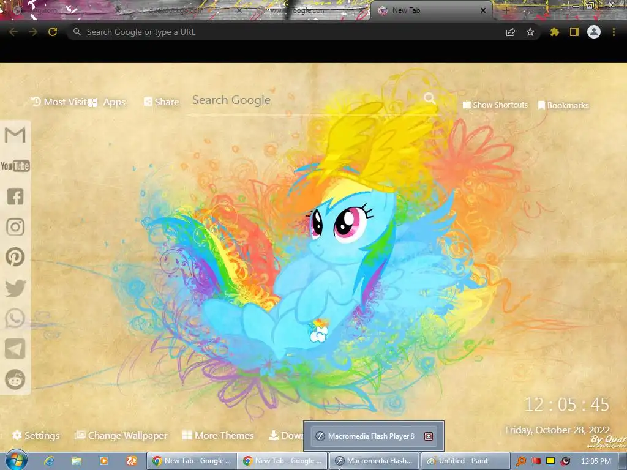This screenshot has height=470, width=627.
Task: Open the YouTube sidebar shortcut
Action: point(15,165)
